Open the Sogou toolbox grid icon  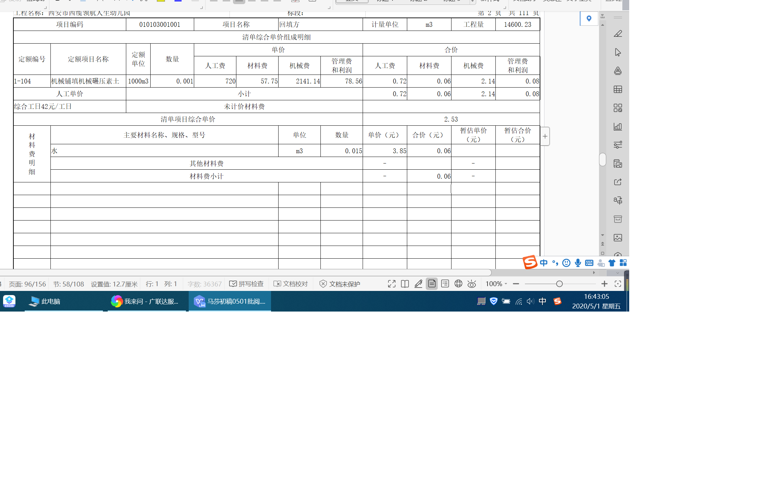click(x=623, y=263)
